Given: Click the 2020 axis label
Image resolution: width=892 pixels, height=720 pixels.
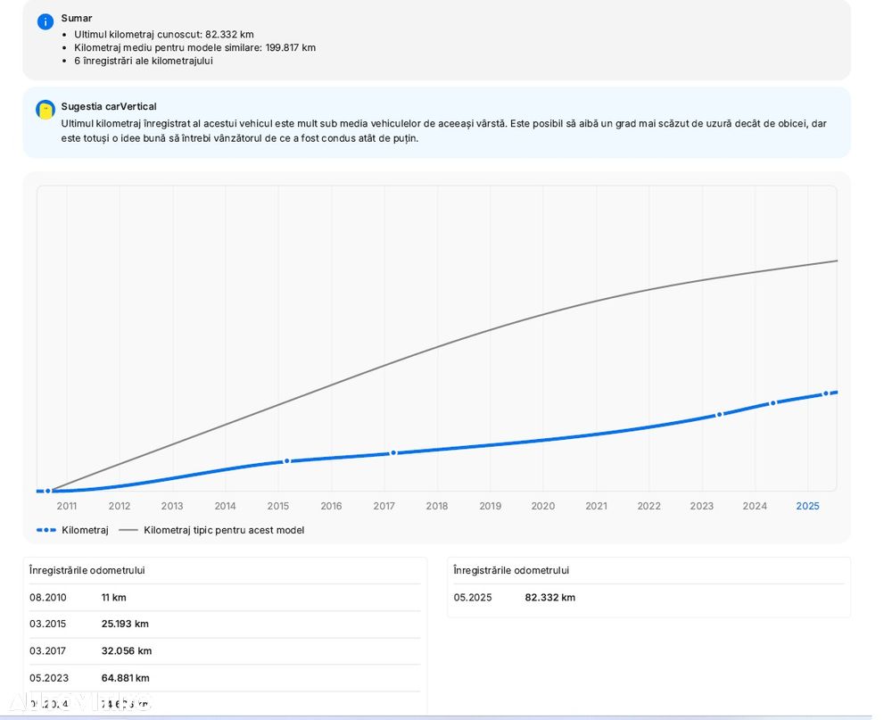Looking at the screenshot, I should click(x=543, y=506).
